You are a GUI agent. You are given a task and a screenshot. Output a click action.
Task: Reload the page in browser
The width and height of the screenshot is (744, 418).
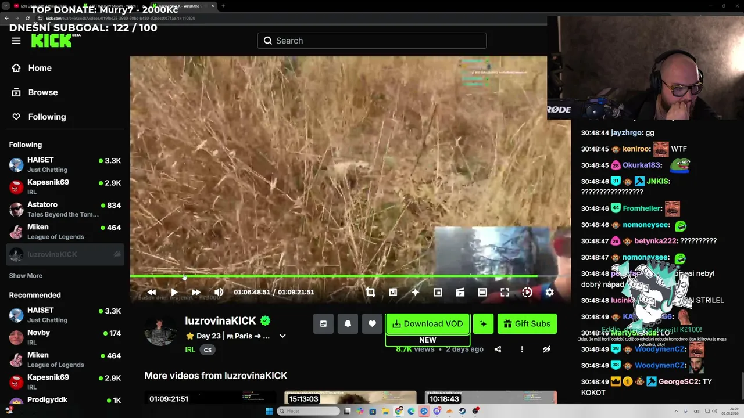(x=27, y=18)
